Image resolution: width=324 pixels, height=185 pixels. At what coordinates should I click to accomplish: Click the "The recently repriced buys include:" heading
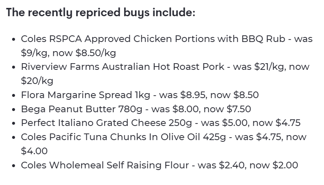coord(100,12)
